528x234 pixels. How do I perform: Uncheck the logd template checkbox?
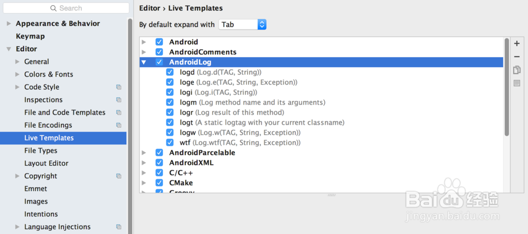[170, 72]
